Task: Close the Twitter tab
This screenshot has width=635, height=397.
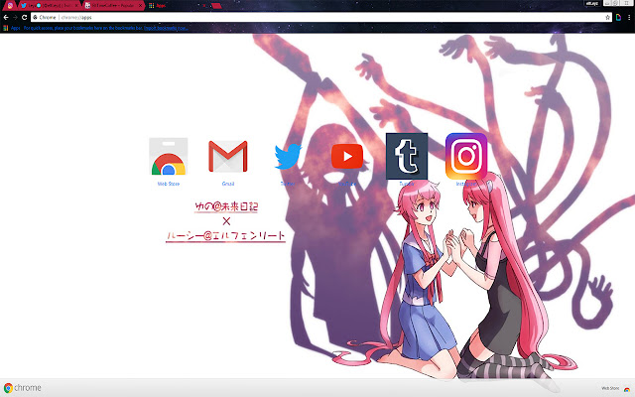Action: pyautogui.click(x=76, y=6)
